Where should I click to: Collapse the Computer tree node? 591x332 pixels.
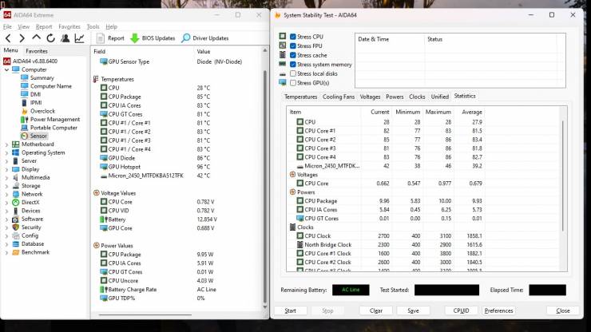click(6, 69)
